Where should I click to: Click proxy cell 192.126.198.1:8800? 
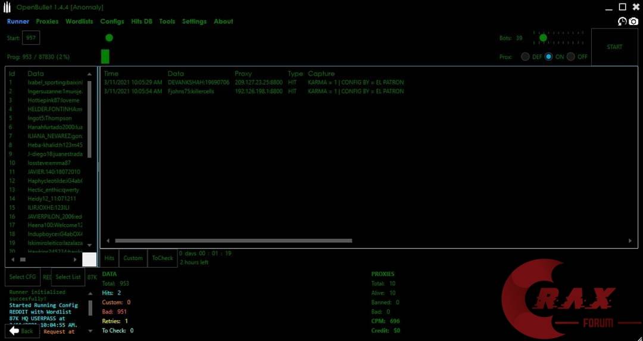259,91
